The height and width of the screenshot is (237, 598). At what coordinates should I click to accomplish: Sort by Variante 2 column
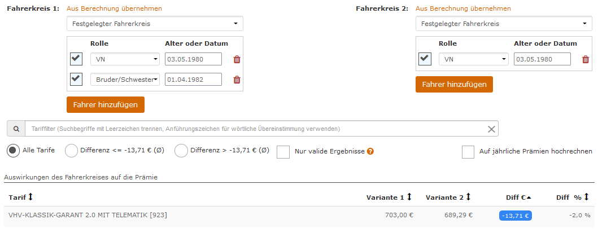(x=468, y=197)
